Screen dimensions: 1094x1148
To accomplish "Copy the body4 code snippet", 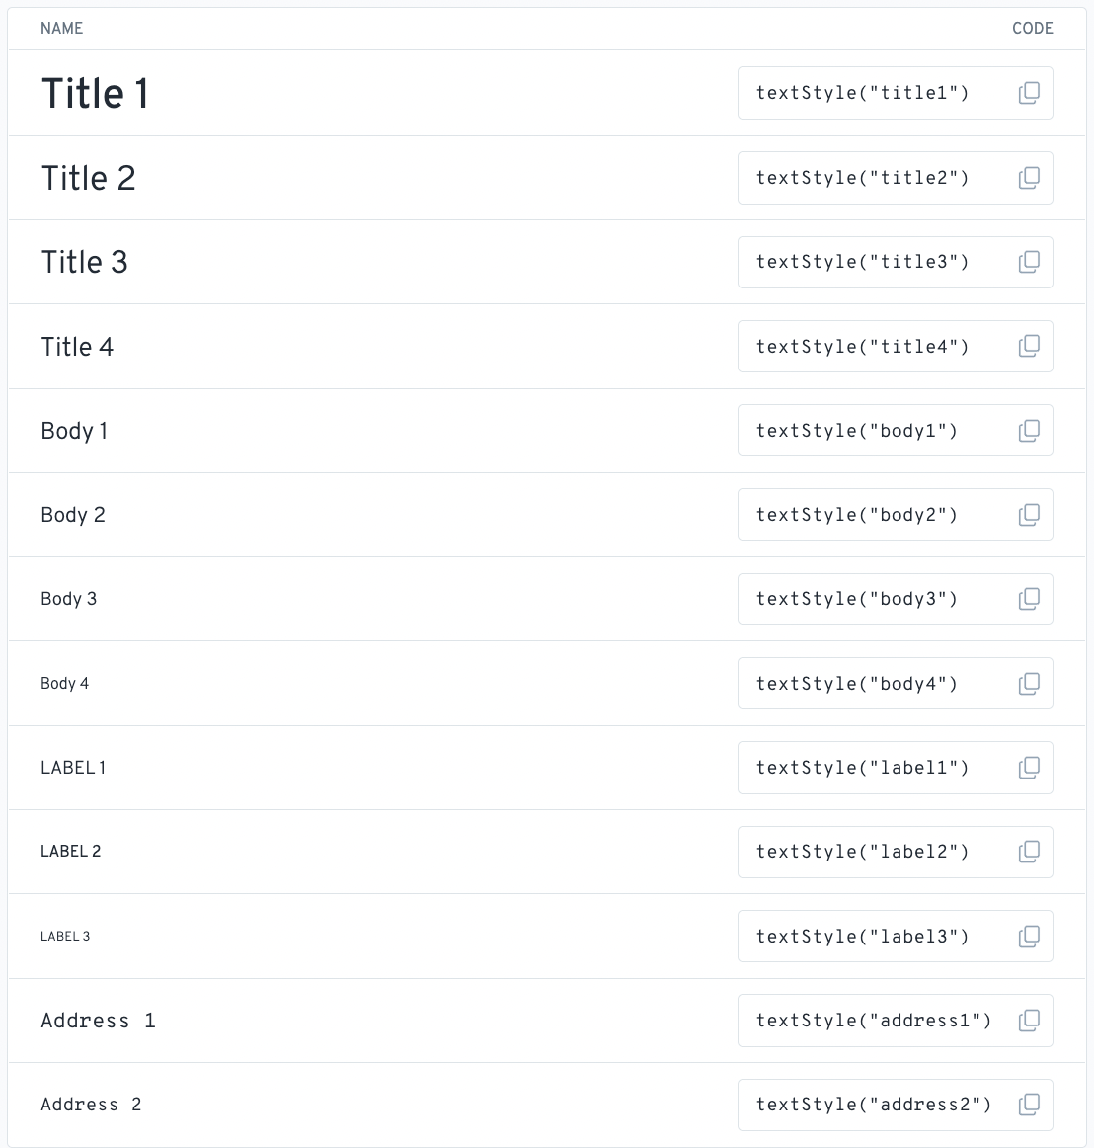I will point(1029,684).
